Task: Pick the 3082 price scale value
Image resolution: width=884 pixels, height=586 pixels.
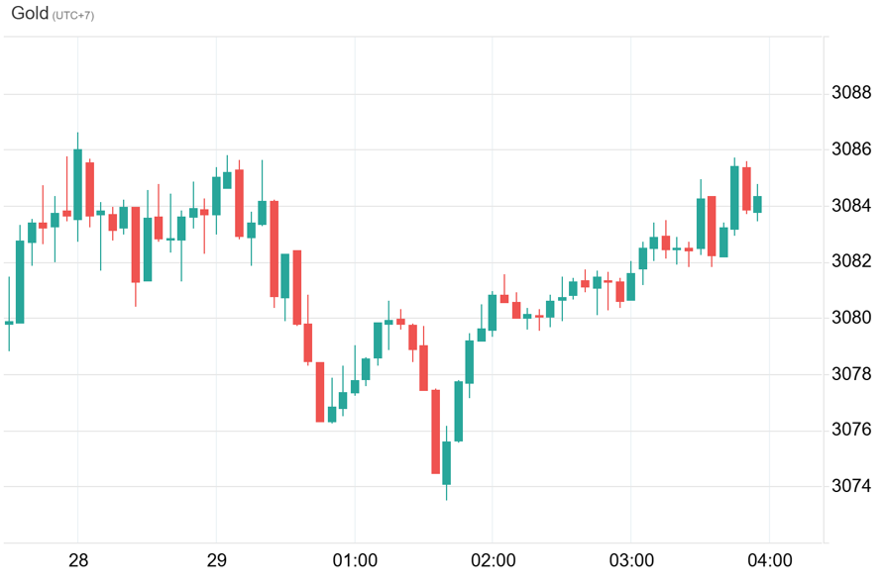Action: click(x=851, y=261)
